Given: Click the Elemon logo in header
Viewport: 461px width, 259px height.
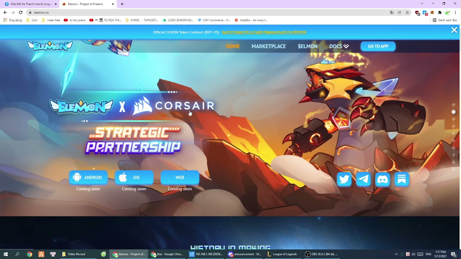Looking at the screenshot, I should 50,46.
